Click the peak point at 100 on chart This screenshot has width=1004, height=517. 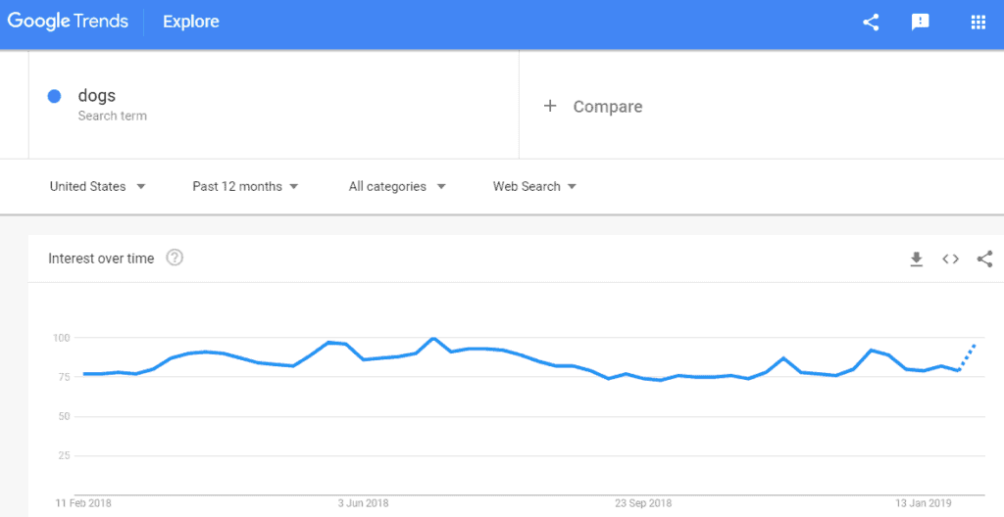pyautogui.click(x=433, y=338)
